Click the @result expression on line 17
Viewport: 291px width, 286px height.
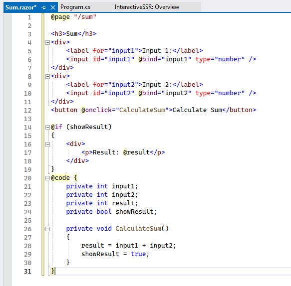(x=136, y=152)
